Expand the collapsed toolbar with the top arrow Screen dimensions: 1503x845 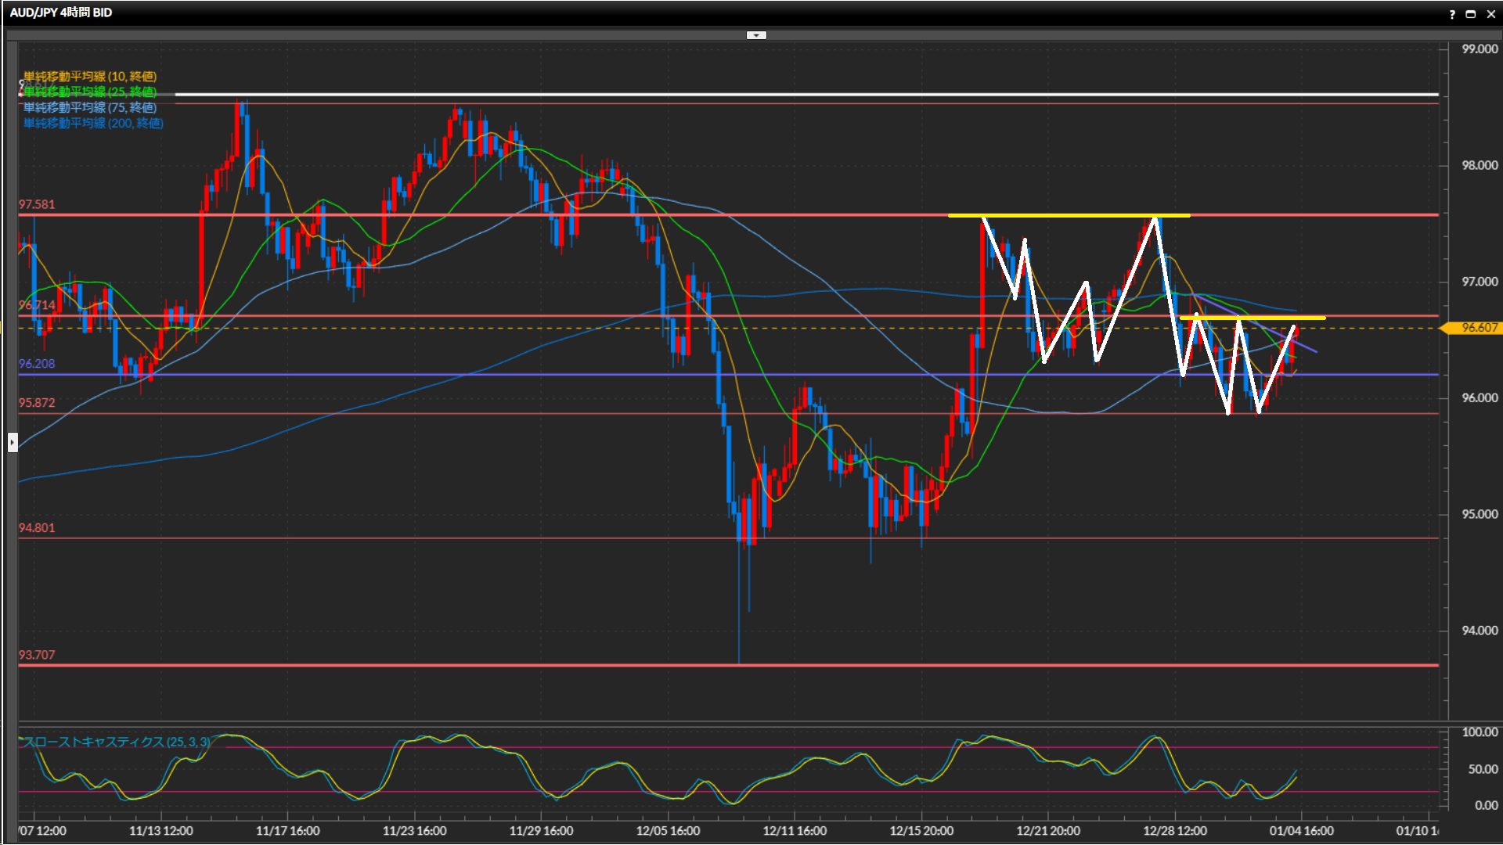[756, 35]
